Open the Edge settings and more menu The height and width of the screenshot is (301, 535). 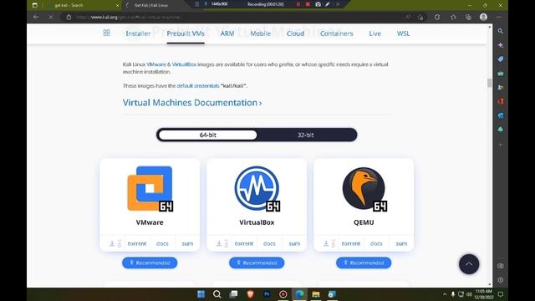[x=499, y=17]
